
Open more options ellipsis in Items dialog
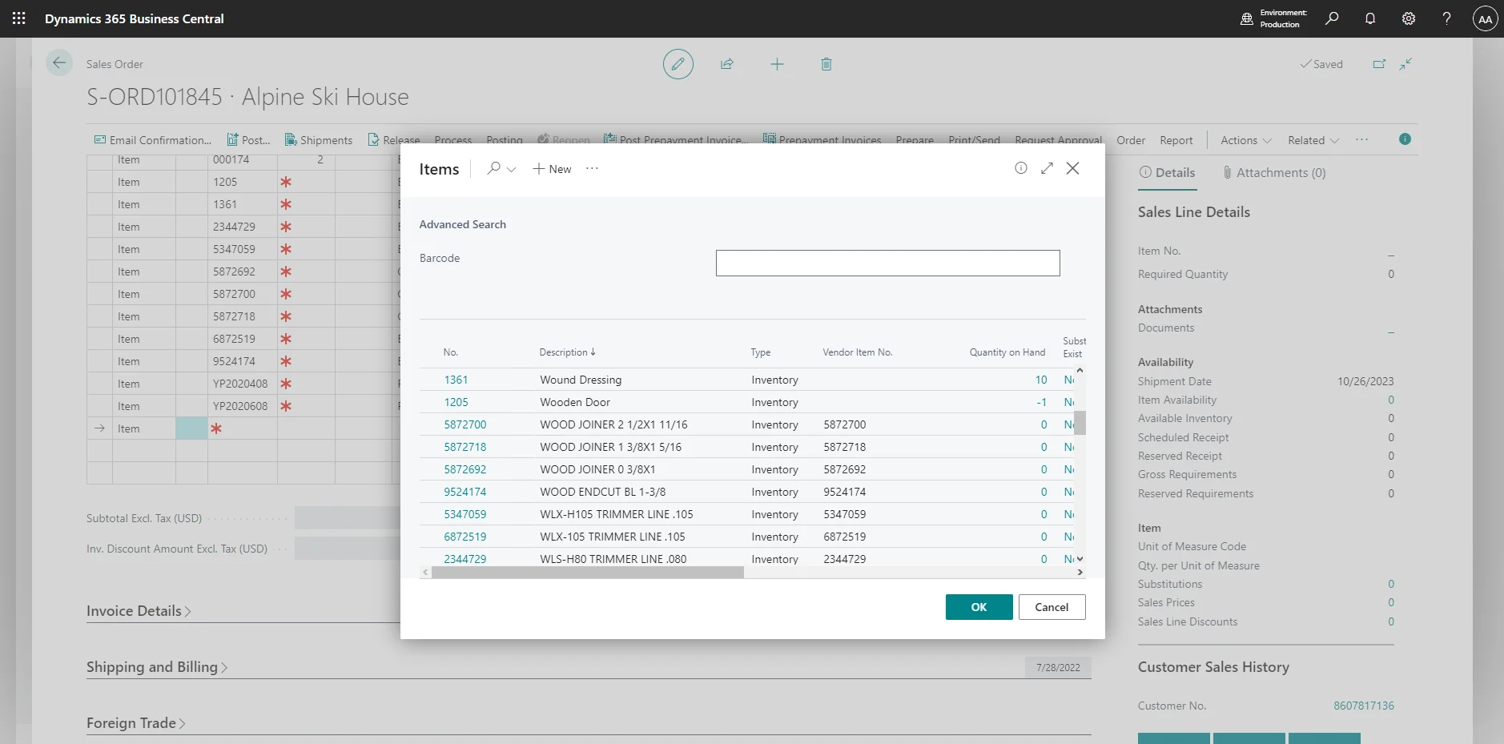click(592, 169)
